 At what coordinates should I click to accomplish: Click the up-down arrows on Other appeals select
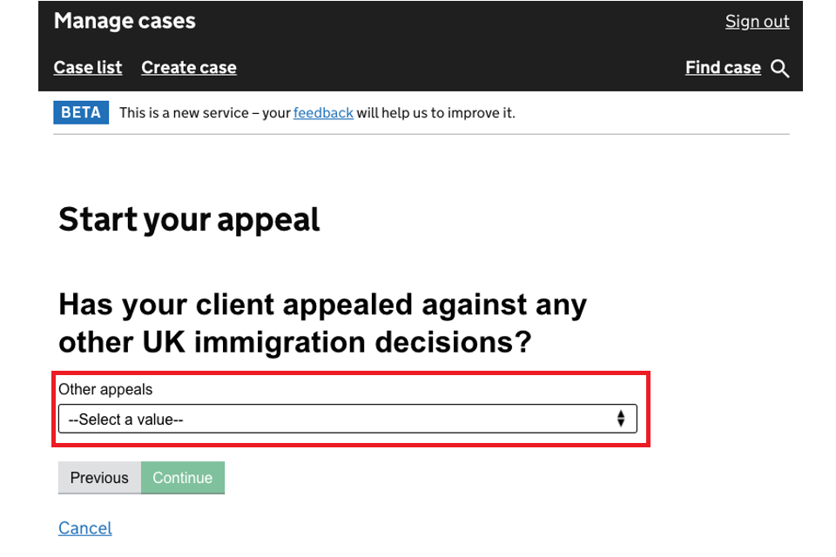621,419
